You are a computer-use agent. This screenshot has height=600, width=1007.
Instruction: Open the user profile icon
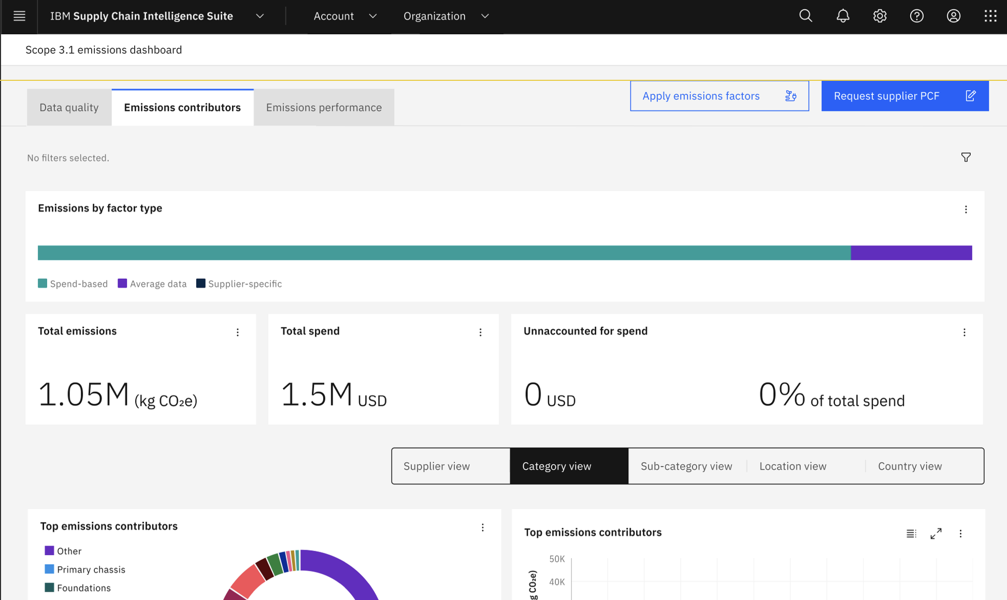(x=953, y=16)
